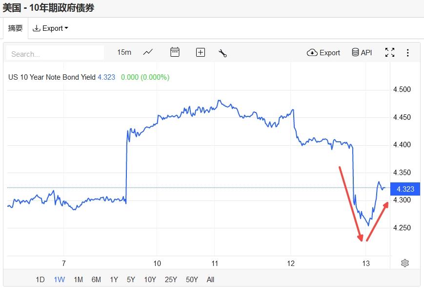Open the 15m interval selector
This screenshot has height=288, width=424.
tap(124, 52)
